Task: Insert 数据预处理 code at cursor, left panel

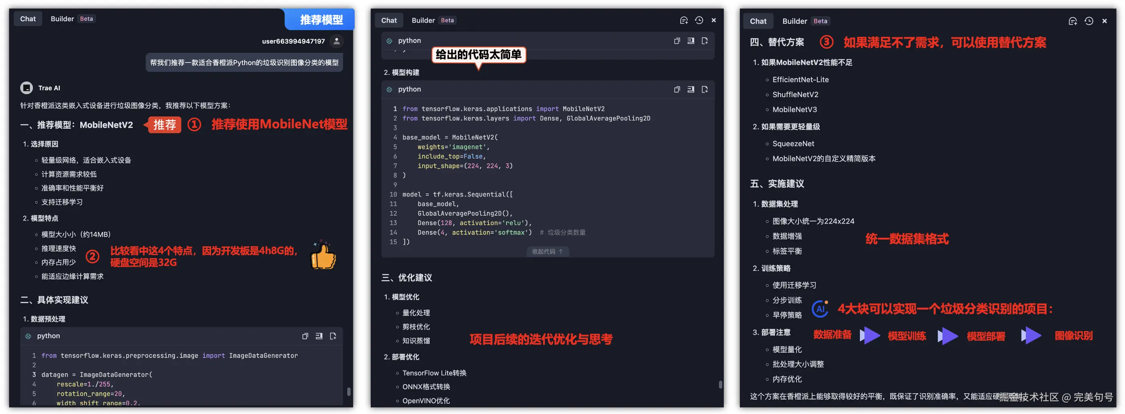Action: pyautogui.click(x=319, y=336)
